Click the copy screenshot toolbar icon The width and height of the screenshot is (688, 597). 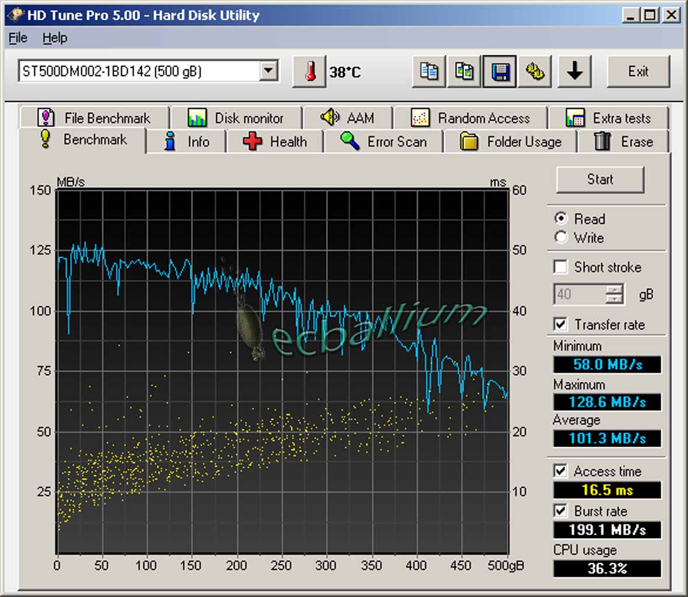coord(465,72)
